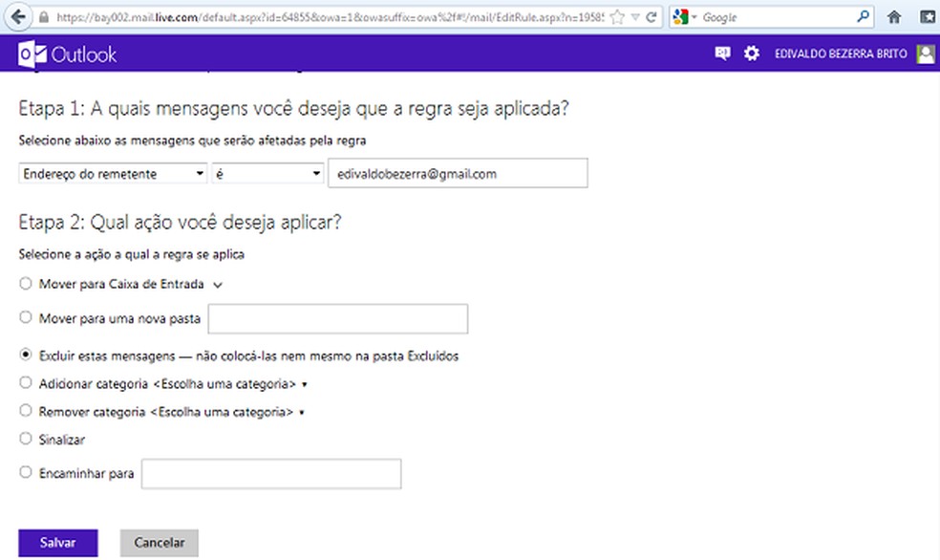Click the 'Encaminhar para' address field

[x=271, y=474]
